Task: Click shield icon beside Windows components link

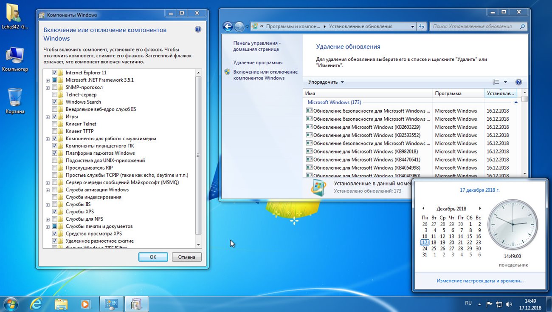Action: pyautogui.click(x=228, y=72)
